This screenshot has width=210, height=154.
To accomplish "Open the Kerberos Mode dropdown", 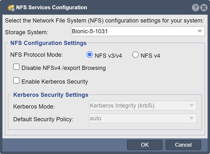I will (143, 106).
